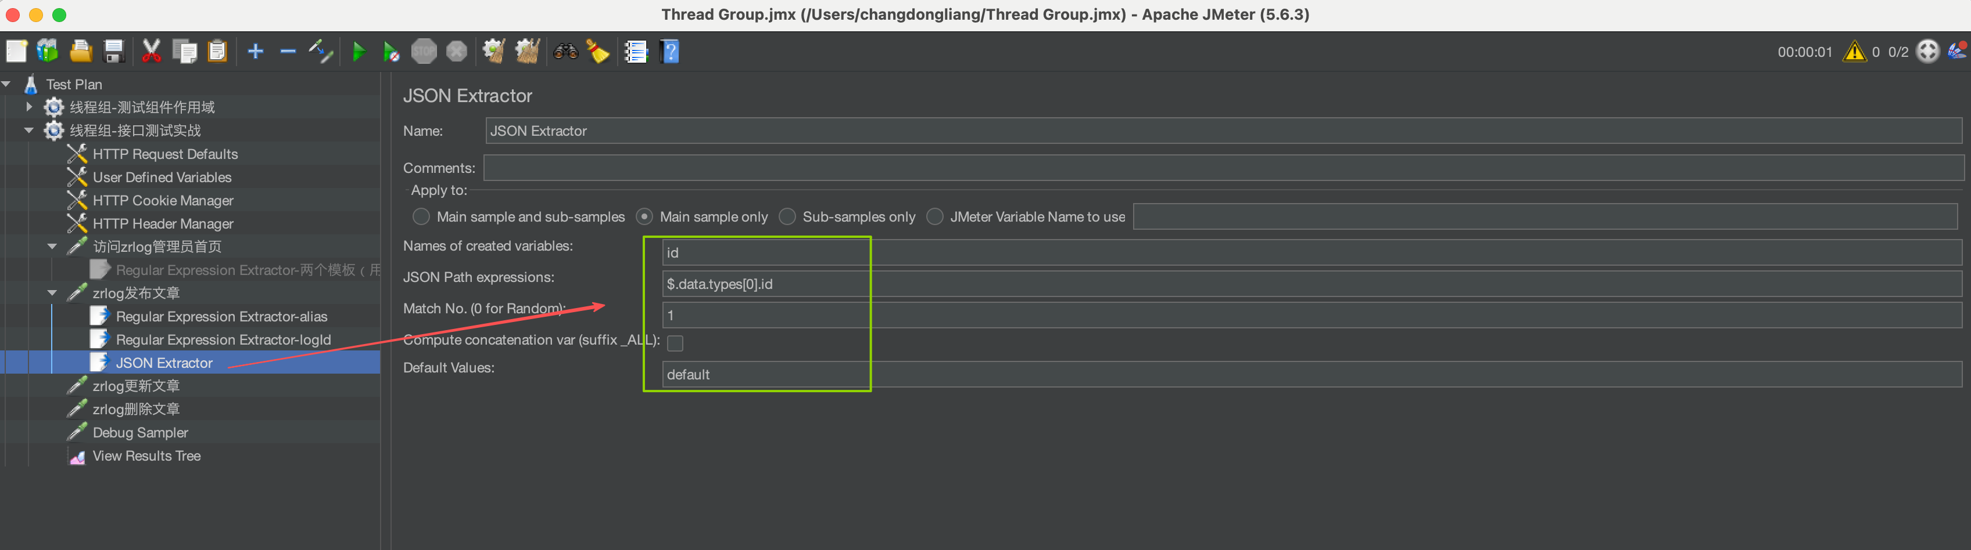This screenshot has width=1971, height=550.
Task: Select HTTP Request Defaults in tree
Action: coord(165,154)
